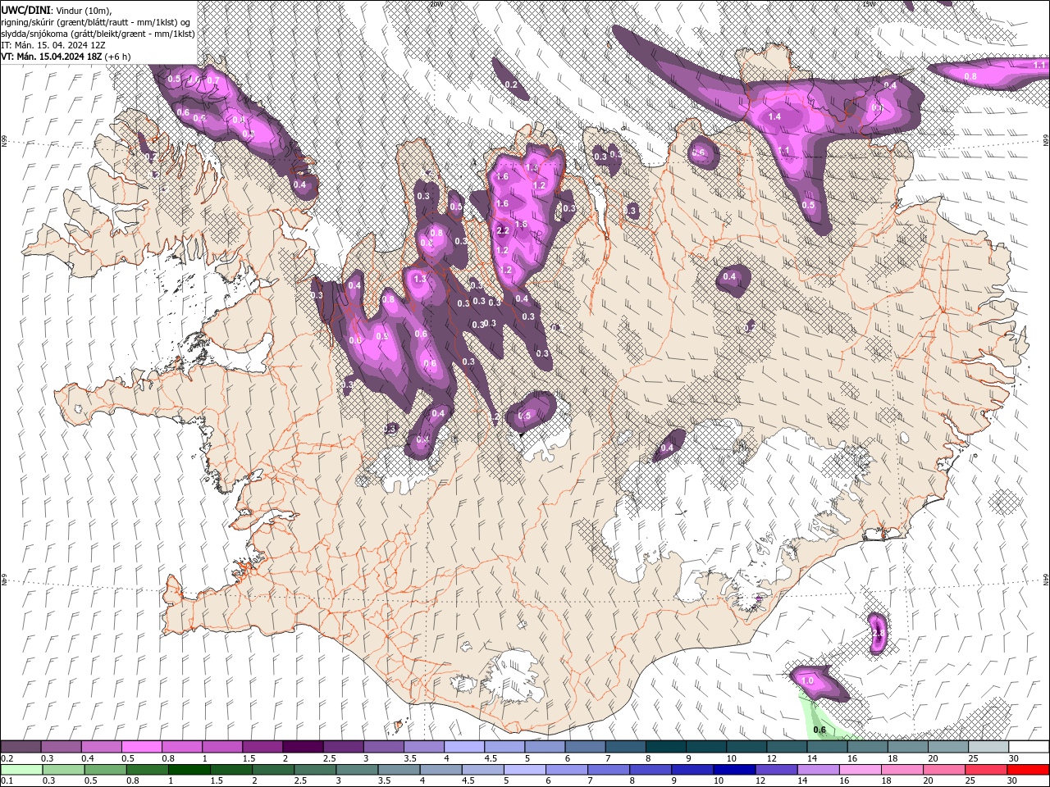Select the dark green lower swatch between 1 and 1.5
Image resolution: width=1050 pixels, height=787 pixels.
[x=189, y=770]
